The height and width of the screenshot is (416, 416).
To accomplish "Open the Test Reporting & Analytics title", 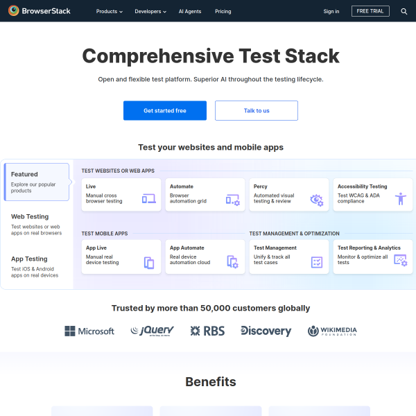I will pyautogui.click(x=369, y=248).
